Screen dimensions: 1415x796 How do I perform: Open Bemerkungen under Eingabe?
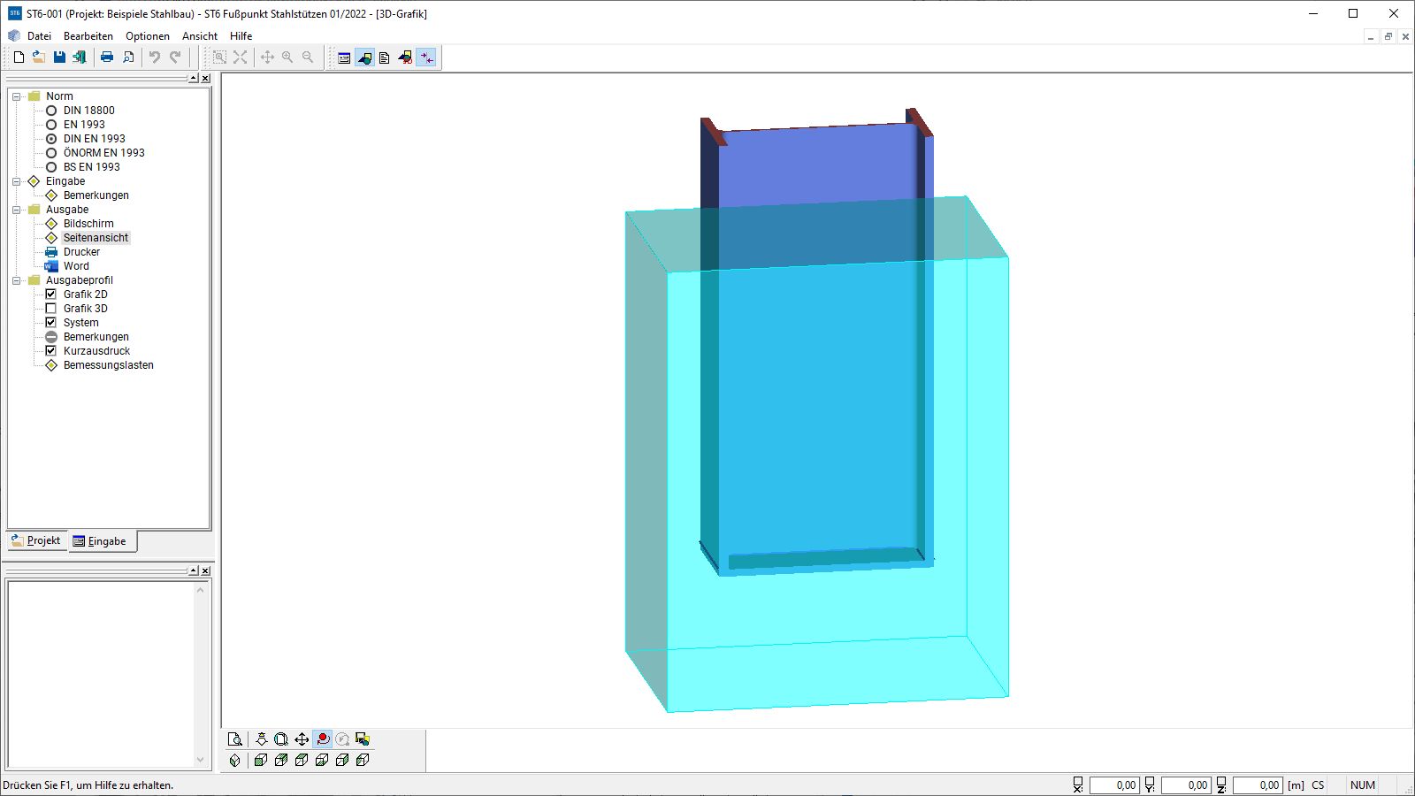pyautogui.click(x=96, y=195)
